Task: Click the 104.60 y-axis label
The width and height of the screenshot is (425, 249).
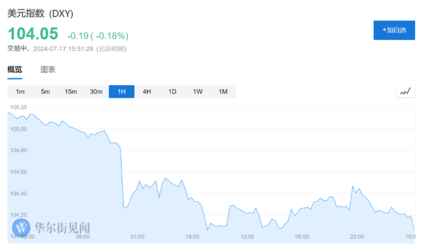Action: [x=19, y=172]
